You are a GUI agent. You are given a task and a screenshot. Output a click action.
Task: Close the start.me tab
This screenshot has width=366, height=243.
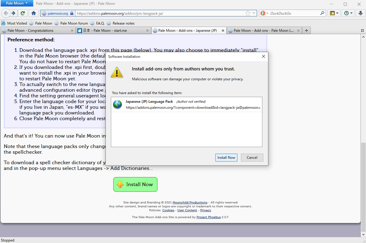pos(148,31)
